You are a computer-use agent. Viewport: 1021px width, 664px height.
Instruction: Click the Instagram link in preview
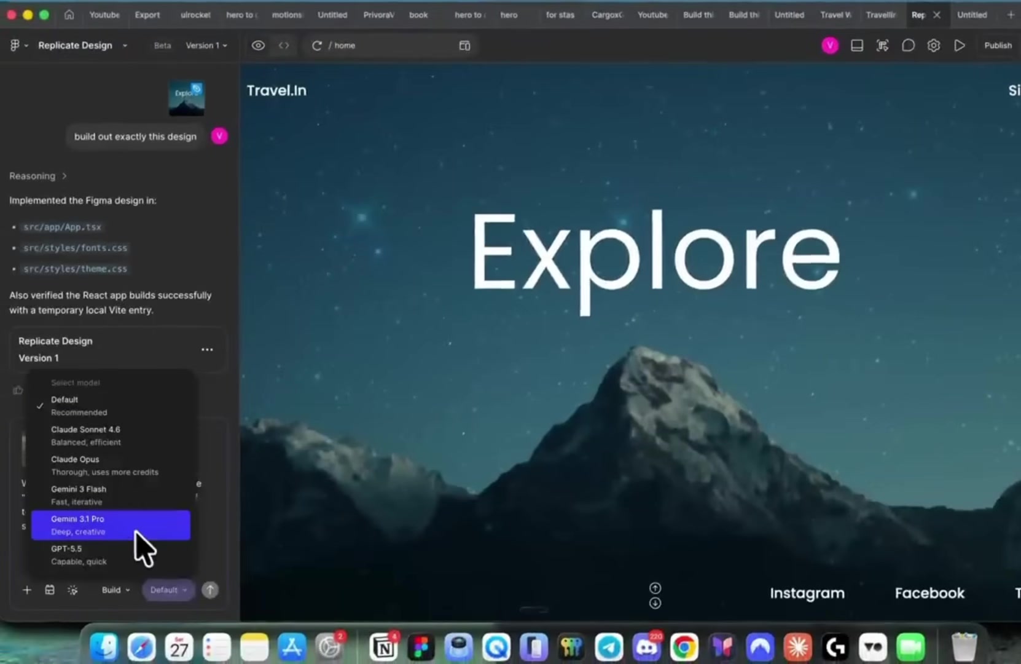tap(807, 593)
